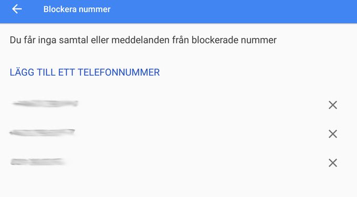Select the first blurred phone number

[45, 103]
